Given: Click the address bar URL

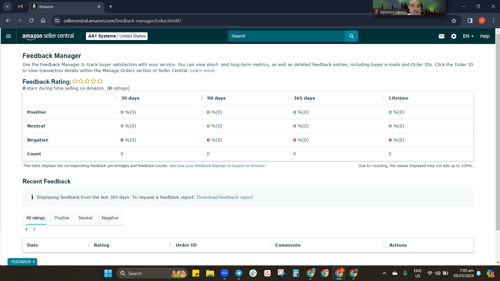Looking at the screenshot, I should pyautogui.click(x=122, y=21).
